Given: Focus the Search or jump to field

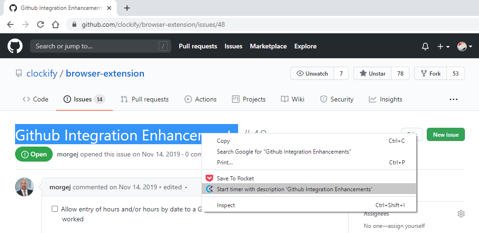Looking at the screenshot, I should pos(101,47).
